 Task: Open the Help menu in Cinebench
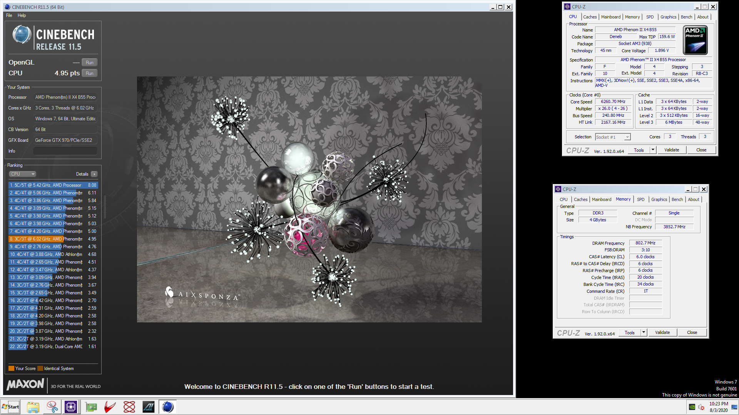(x=22, y=15)
